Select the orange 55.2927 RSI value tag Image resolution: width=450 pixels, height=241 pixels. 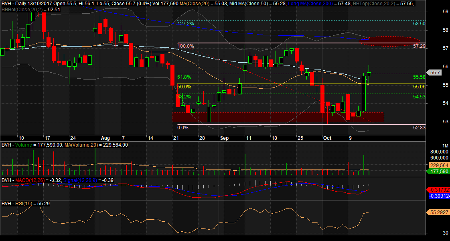click(438, 212)
